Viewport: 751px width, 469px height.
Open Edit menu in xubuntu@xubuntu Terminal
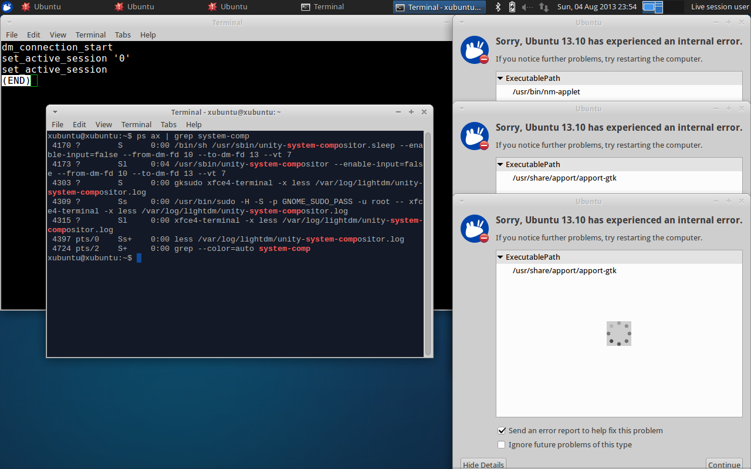pos(79,124)
